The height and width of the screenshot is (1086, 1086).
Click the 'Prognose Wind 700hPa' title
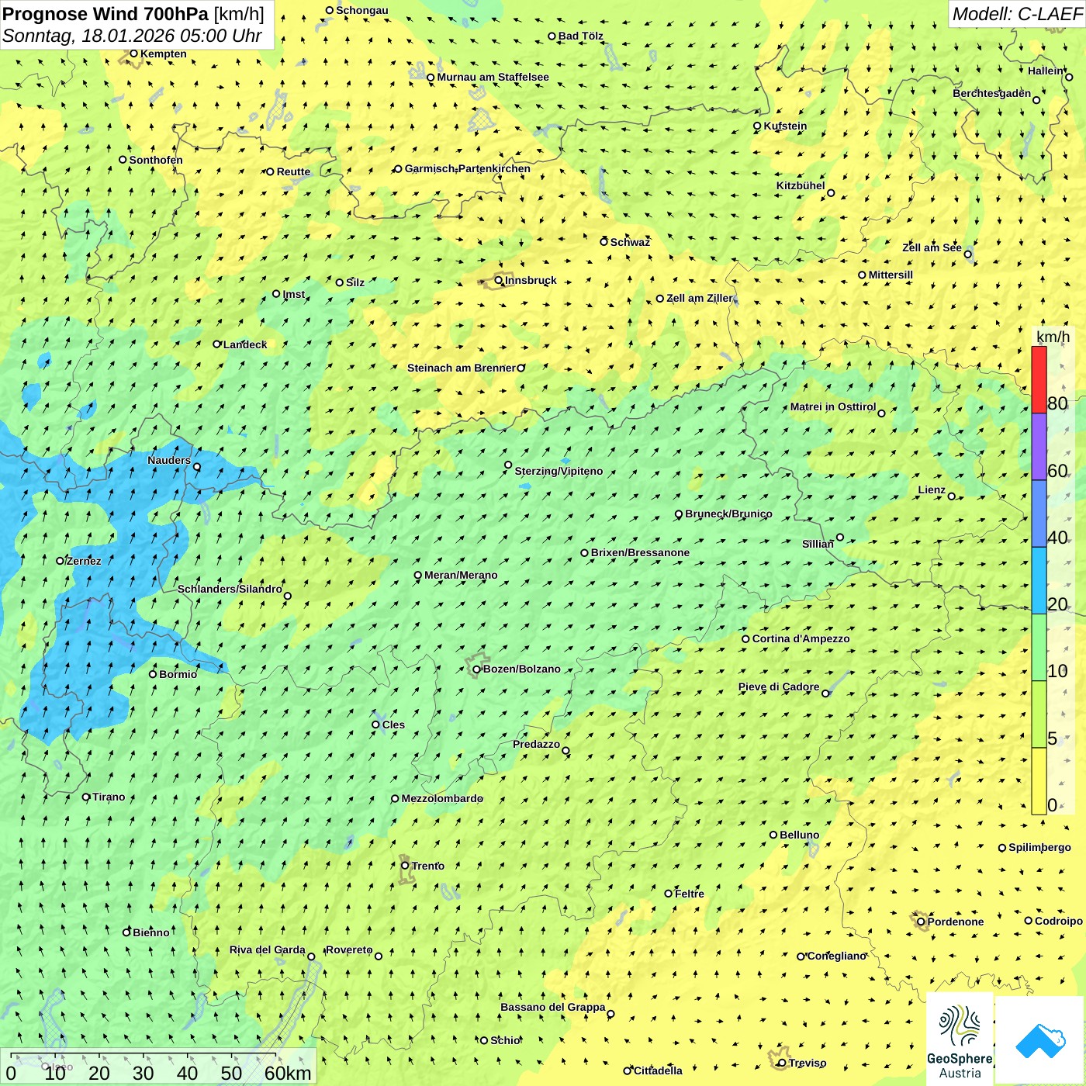click(x=105, y=14)
